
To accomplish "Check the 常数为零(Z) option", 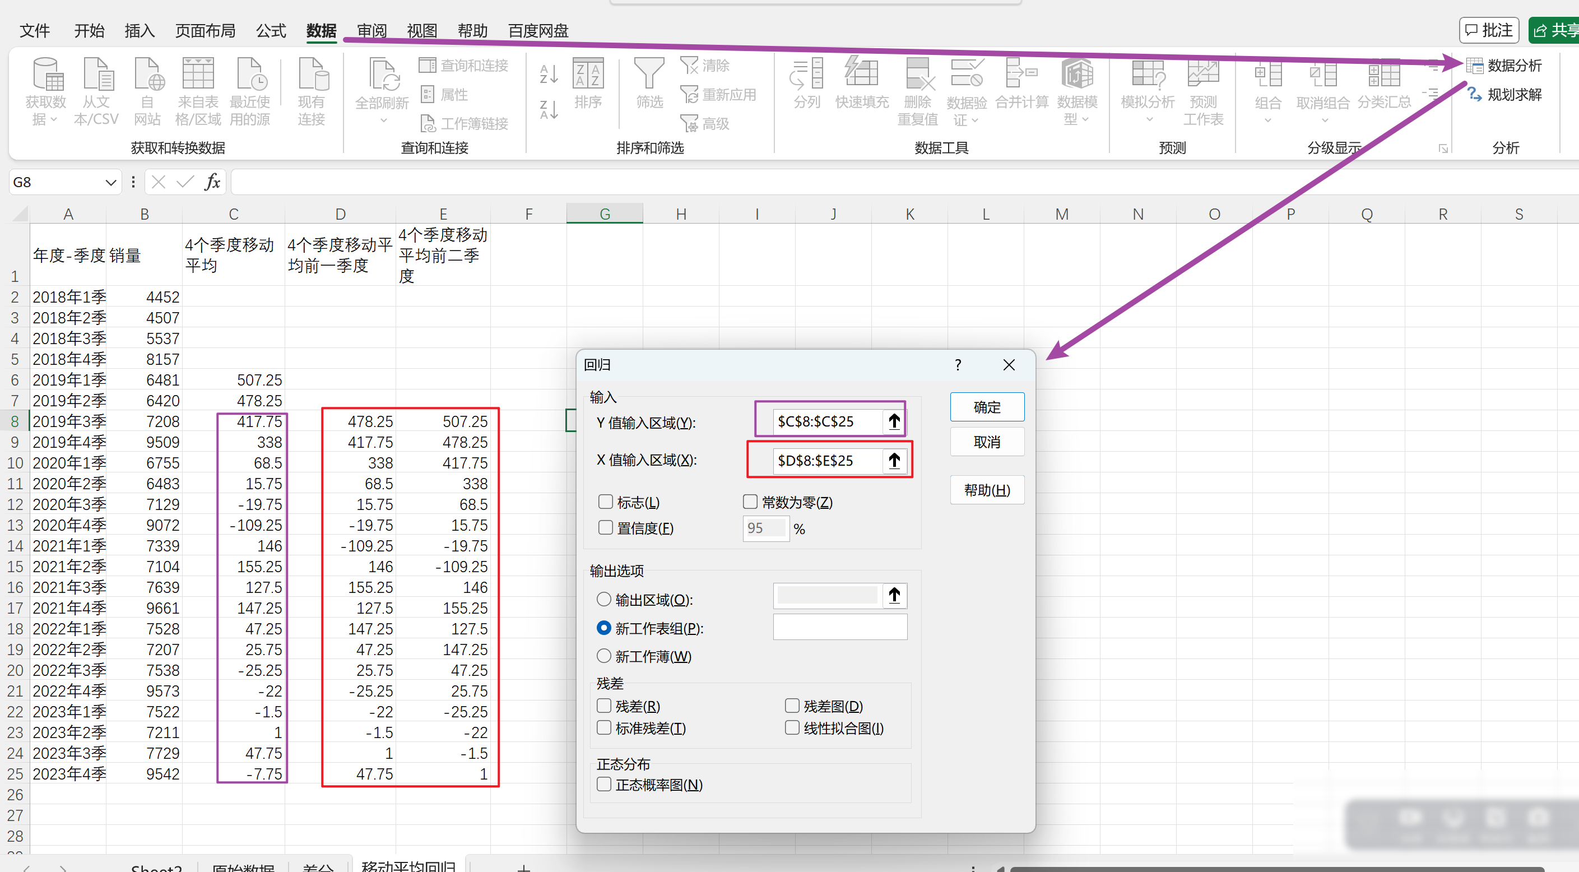I will [750, 502].
